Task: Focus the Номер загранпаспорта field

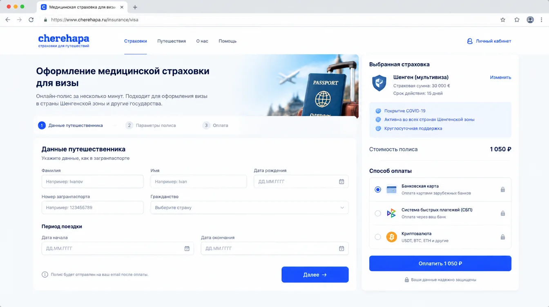Action: 93,207
